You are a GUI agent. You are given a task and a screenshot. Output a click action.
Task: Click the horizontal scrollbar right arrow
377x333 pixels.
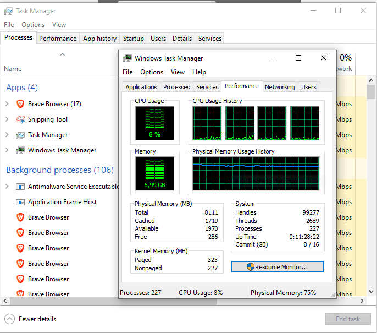coord(362,301)
